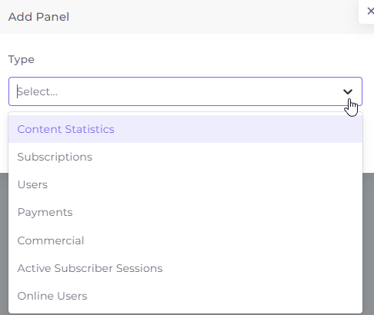Image resolution: width=374 pixels, height=315 pixels.
Task: Click the Type field label
Action: pos(22,60)
